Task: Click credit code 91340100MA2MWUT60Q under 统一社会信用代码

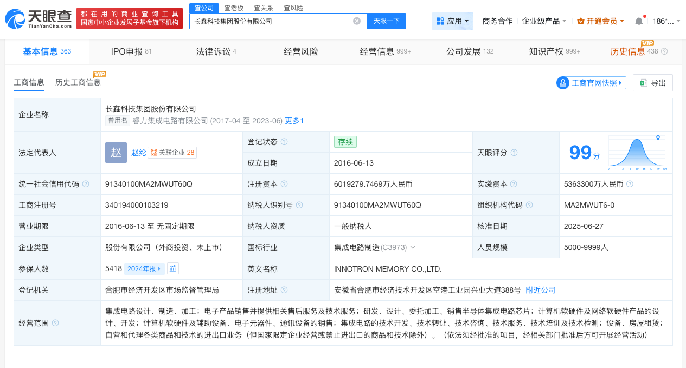Action: [x=149, y=184]
